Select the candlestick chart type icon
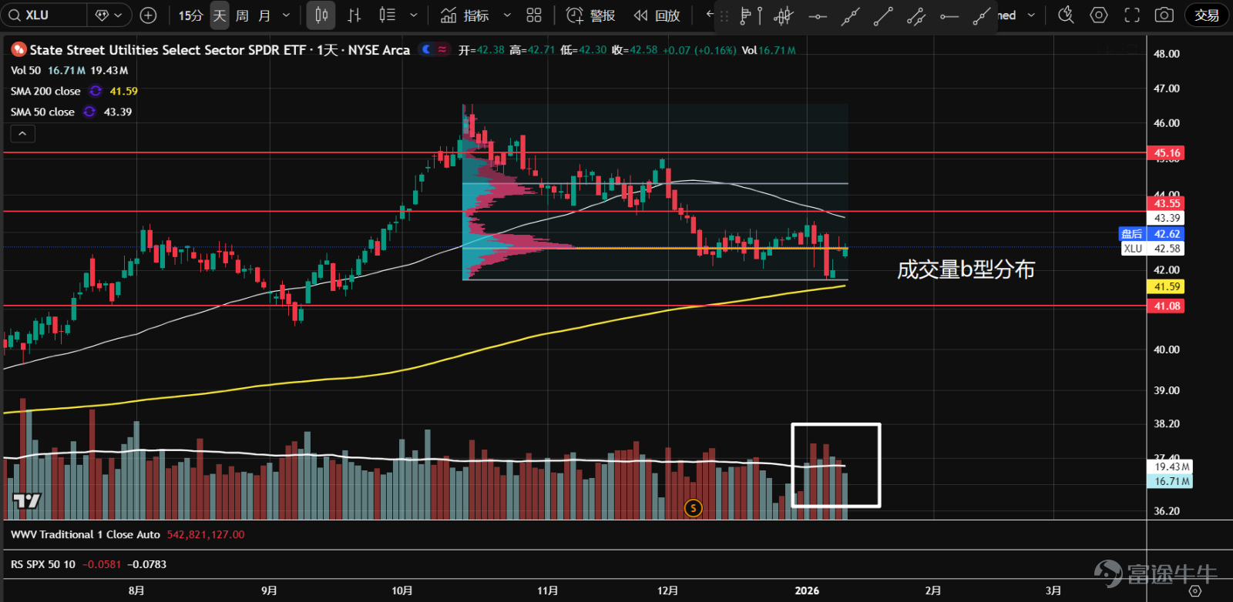 [321, 15]
